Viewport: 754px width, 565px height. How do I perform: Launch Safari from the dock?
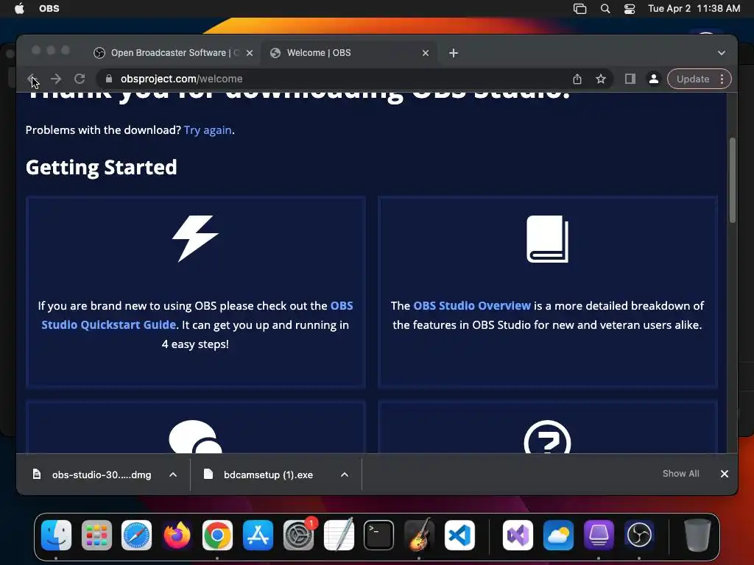pos(136,536)
